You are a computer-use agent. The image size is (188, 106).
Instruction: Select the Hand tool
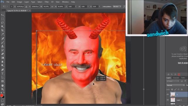[2, 85]
